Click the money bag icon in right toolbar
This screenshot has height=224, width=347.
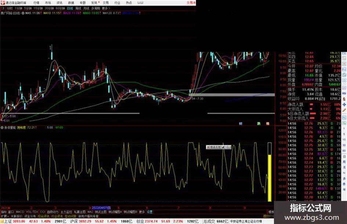(344, 99)
